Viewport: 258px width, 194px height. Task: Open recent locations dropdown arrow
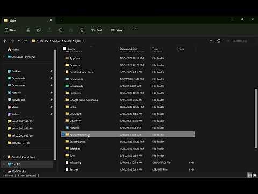[19, 41]
